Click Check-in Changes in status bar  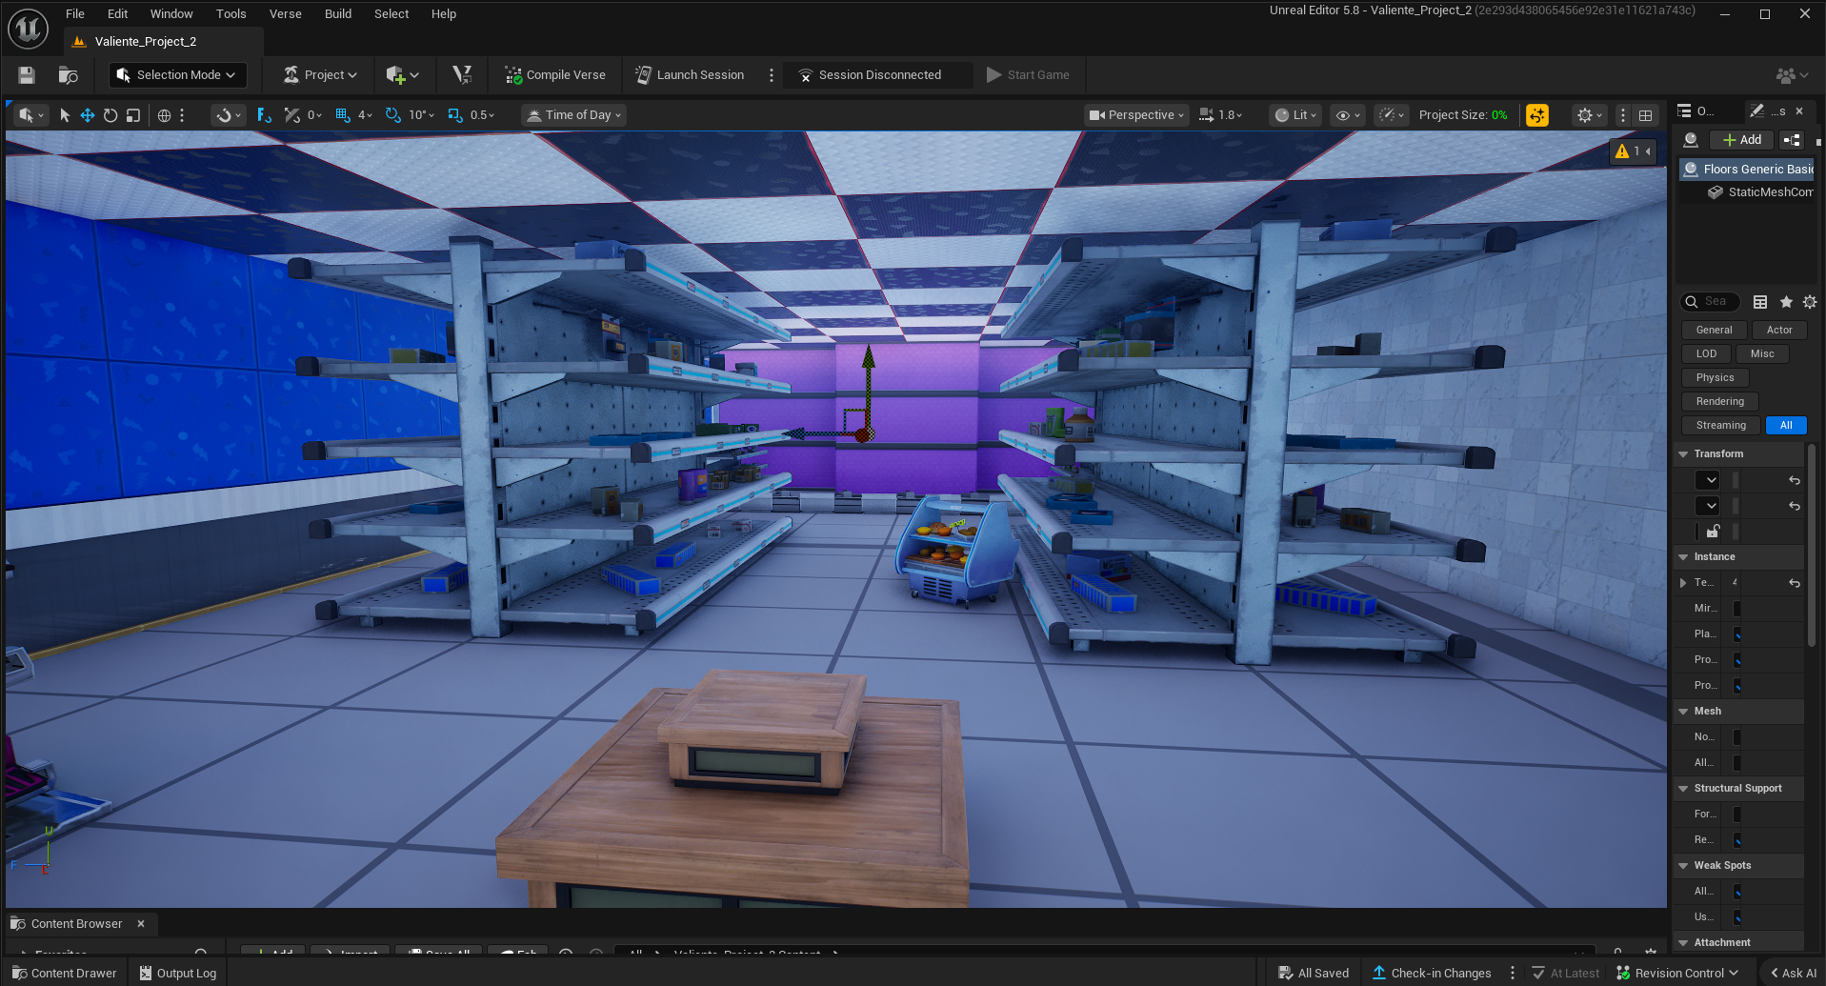click(x=1432, y=974)
